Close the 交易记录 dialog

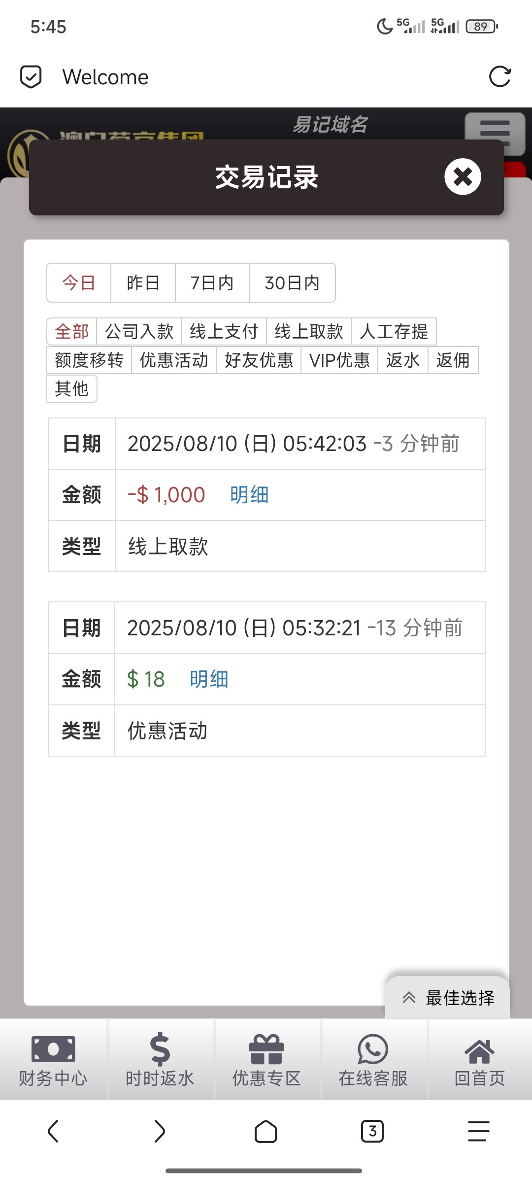pos(463,176)
